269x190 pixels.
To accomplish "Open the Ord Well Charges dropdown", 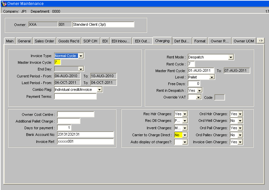I will click(240, 121).
